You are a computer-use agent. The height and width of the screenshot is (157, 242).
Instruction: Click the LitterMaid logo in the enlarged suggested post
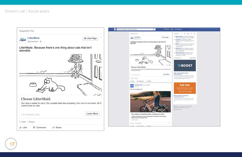coord(23,39)
